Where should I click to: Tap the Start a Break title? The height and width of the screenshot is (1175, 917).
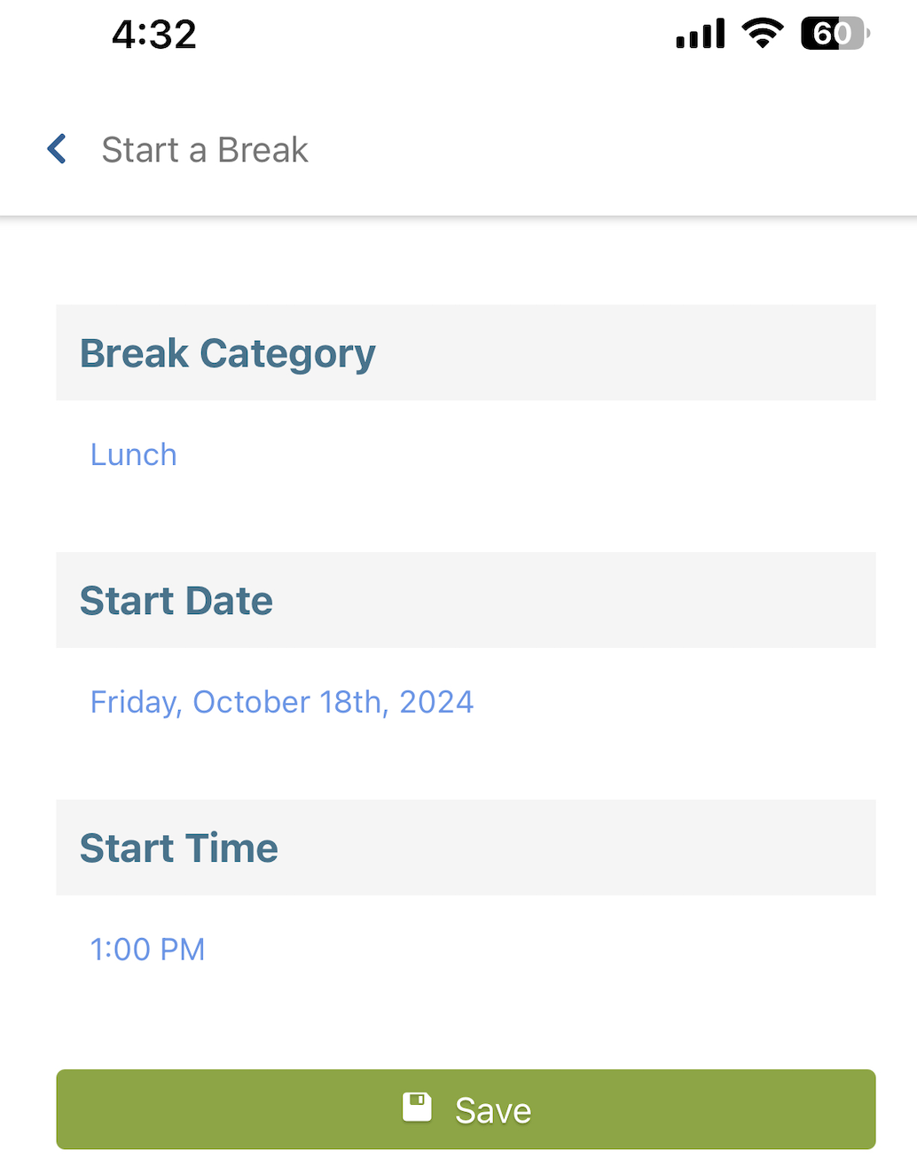pos(205,150)
